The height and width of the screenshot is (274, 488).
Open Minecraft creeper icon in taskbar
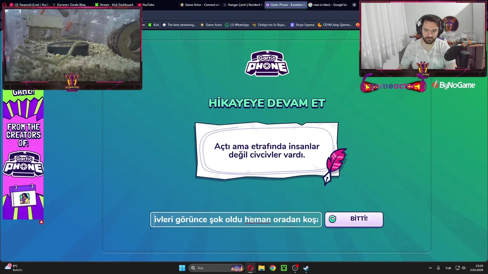coord(284,268)
